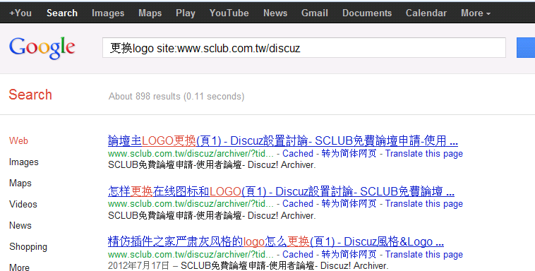Go to YouTube from top bar
This screenshot has height=271, width=535.
point(229,13)
